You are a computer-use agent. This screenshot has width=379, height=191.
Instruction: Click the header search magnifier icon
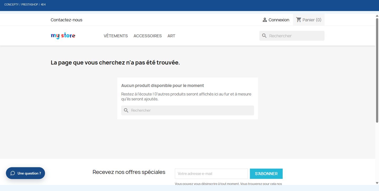[x=264, y=36]
